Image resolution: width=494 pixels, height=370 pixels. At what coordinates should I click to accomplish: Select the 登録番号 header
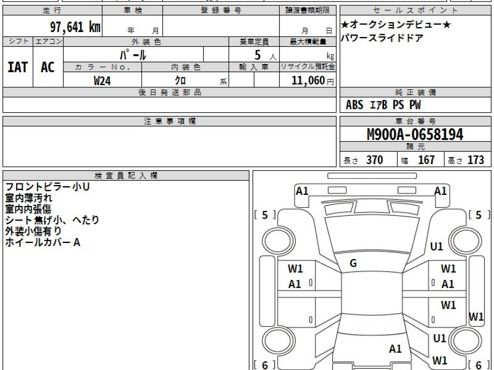[221, 11]
